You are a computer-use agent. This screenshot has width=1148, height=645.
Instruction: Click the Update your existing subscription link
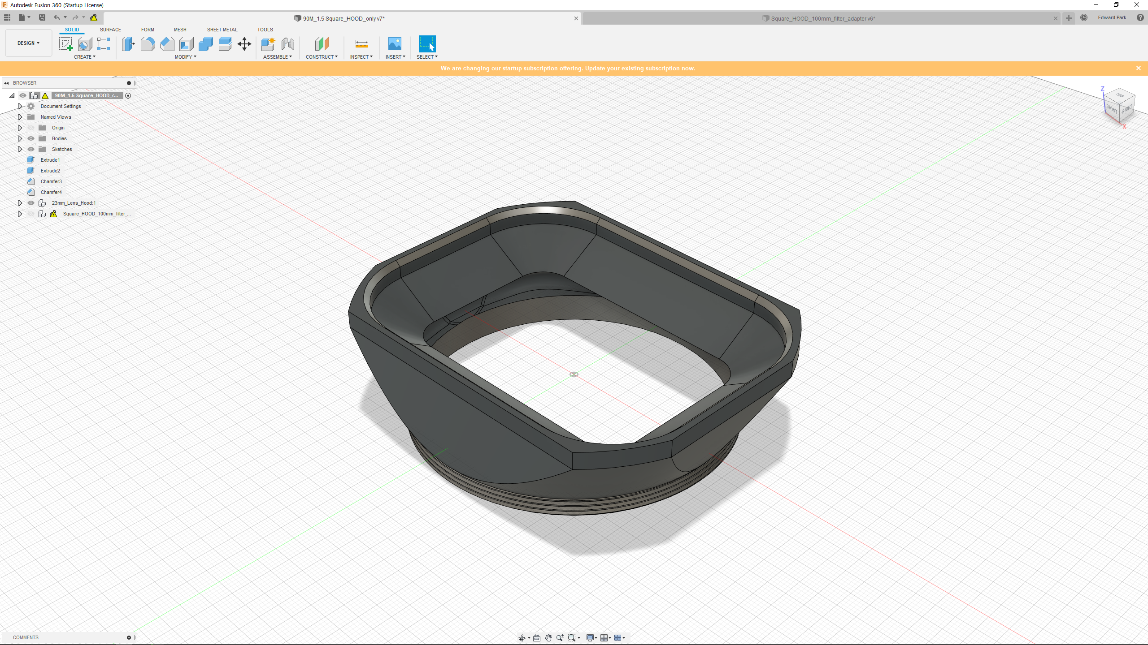640,68
